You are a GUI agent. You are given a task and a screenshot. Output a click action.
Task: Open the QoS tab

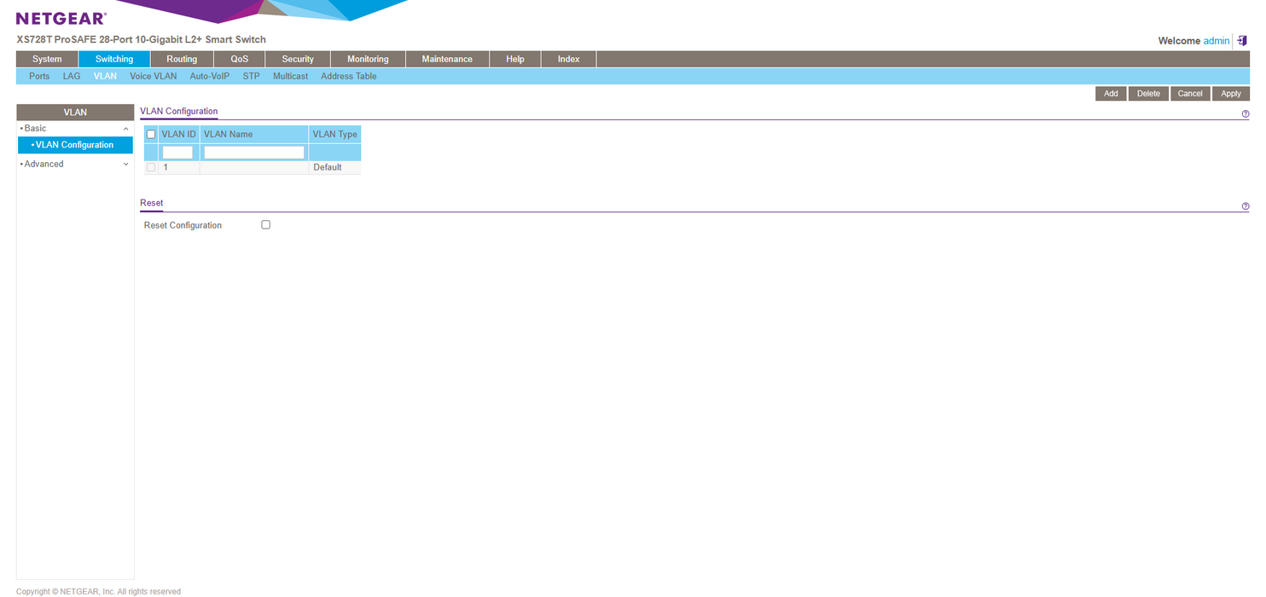point(239,59)
